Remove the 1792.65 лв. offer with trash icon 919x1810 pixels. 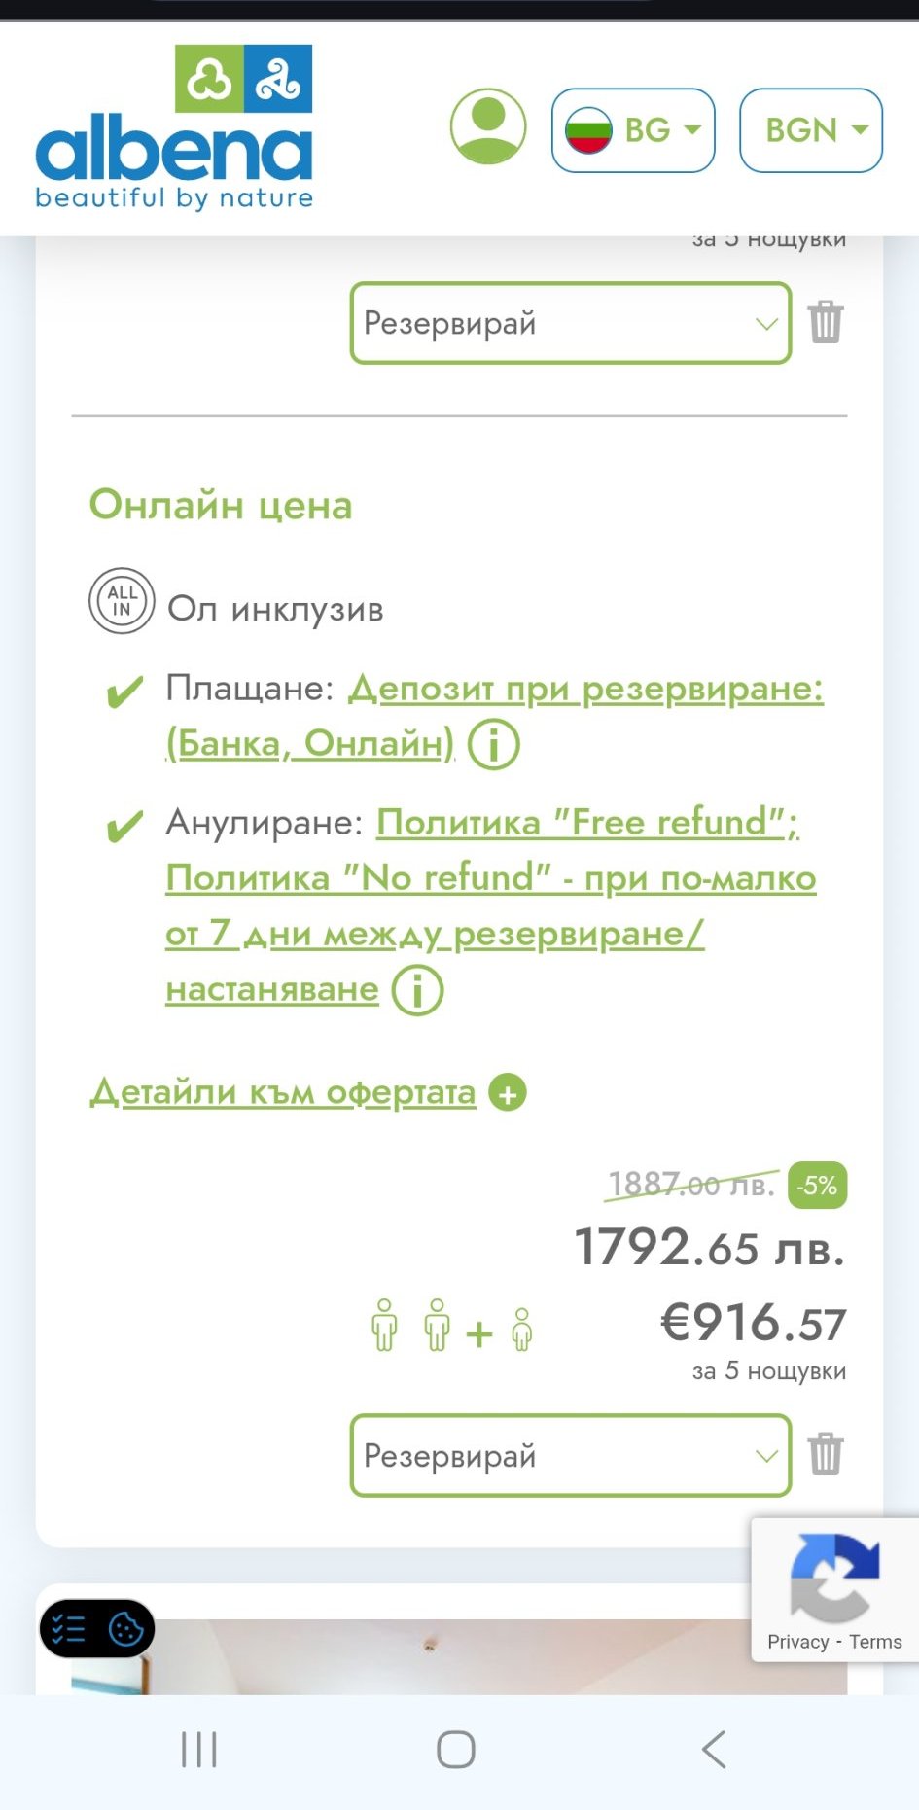coord(826,1454)
